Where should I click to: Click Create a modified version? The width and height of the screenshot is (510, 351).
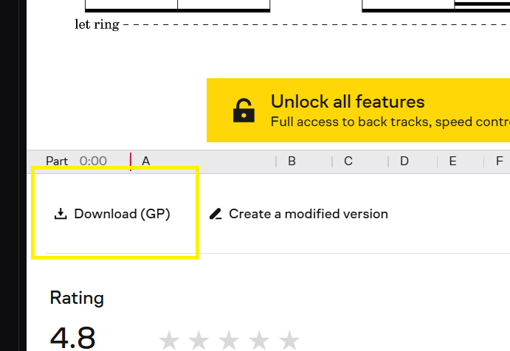pyautogui.click(x=299, y=215)
